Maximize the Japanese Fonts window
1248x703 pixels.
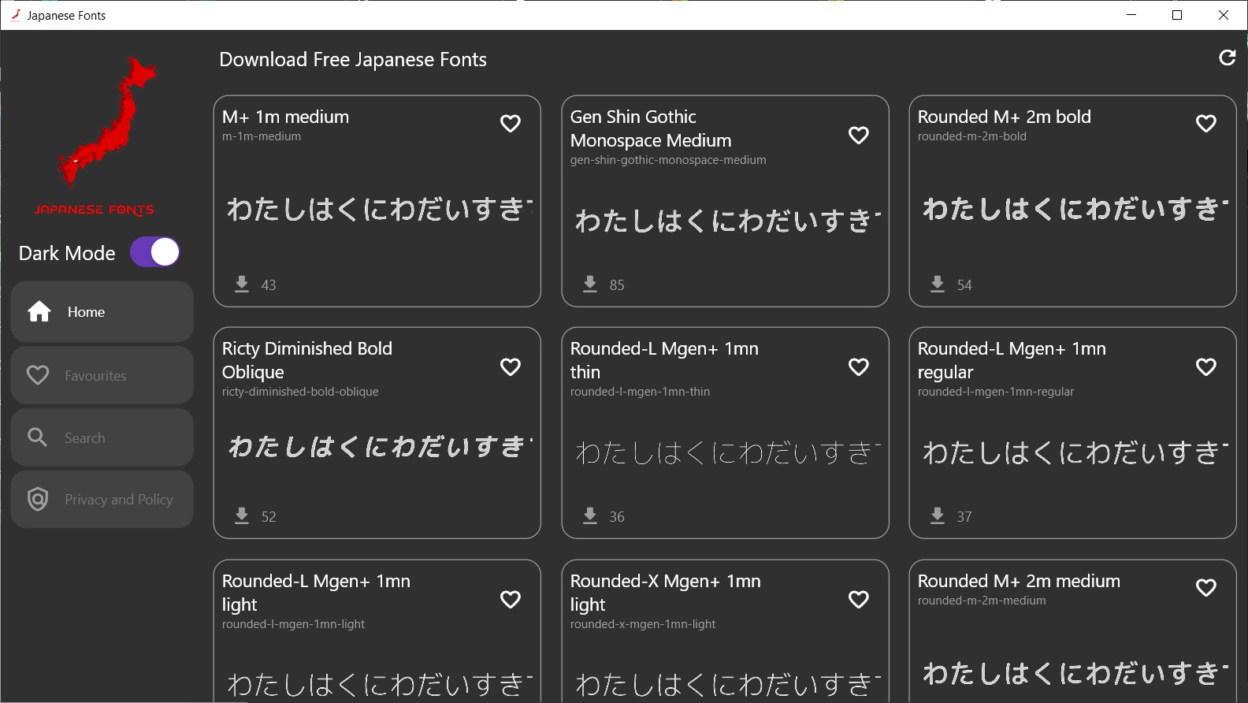click(1177, 15)
